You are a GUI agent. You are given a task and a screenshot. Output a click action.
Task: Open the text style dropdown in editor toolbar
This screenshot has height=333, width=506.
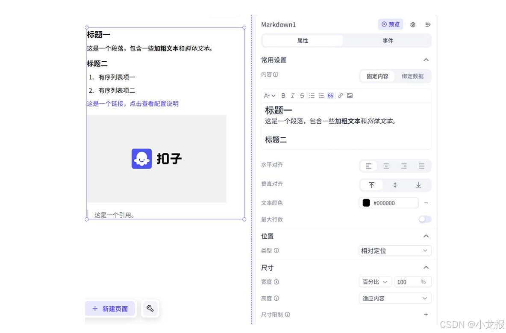click(x=270, y=96)
